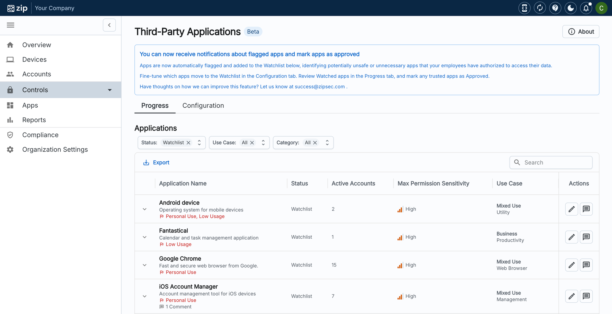Image resolution: width=612 pixels, height=314 pixels.
Task: Open Devices in the sidebar
Action: [x=34, y=60]
